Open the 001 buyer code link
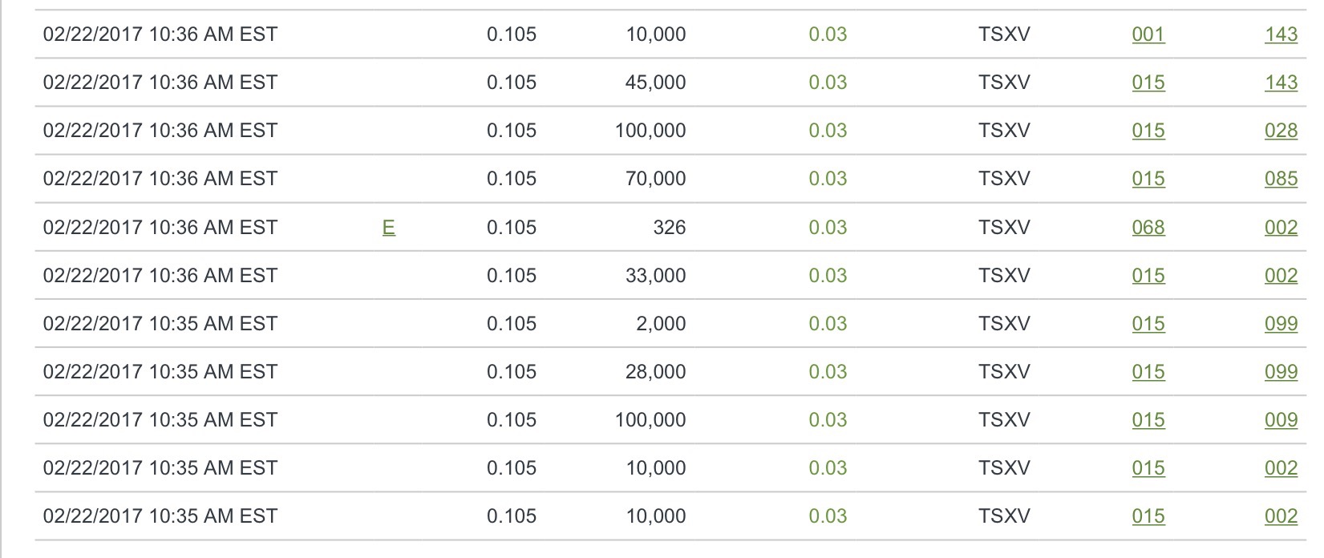1324x558 pixels. [1148, 34]
